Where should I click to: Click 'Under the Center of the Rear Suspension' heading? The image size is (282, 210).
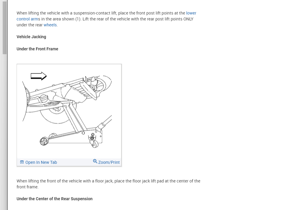tap(55, 199)
